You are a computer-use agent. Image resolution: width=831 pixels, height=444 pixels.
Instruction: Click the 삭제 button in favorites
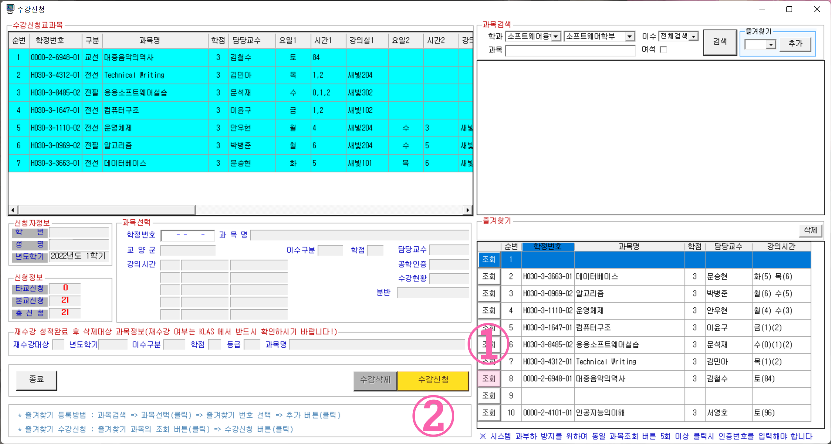coord(810,230)
